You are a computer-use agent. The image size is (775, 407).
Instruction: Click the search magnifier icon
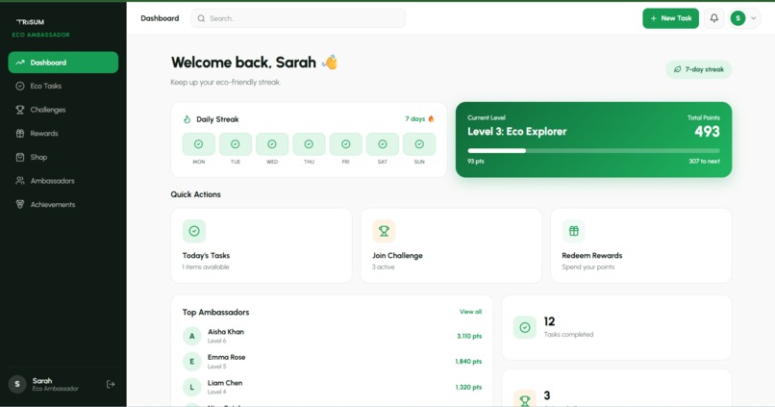201,19
